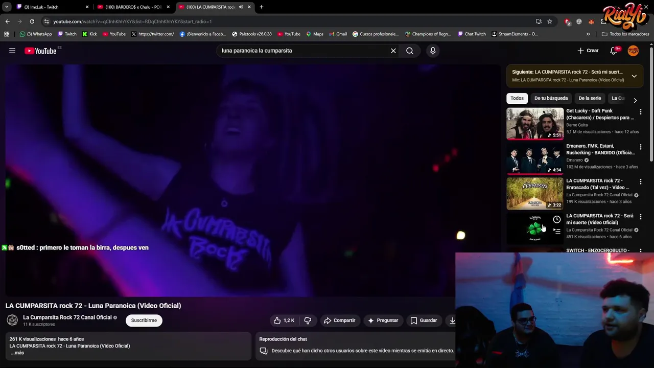Collapse the Siguiente mix playlist panel
Screen dimensions: 654x368
point(634,76)
